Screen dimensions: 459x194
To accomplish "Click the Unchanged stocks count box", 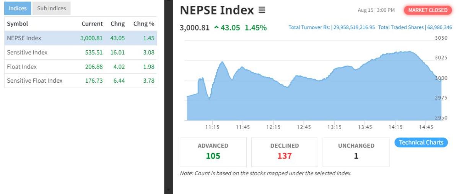I will (x=356, y=152).
